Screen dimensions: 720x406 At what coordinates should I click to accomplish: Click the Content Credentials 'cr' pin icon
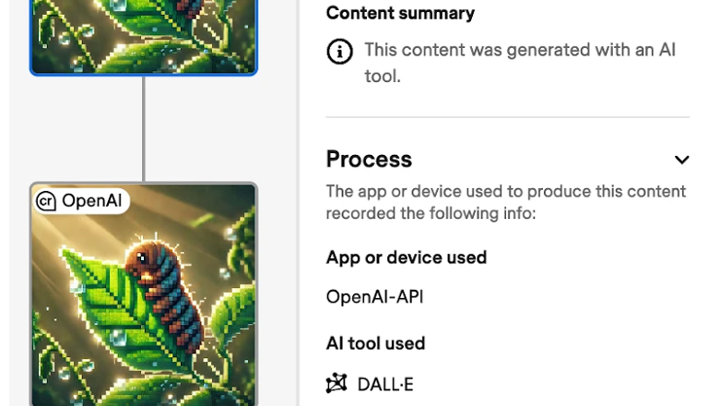click(x=46, y=200)
